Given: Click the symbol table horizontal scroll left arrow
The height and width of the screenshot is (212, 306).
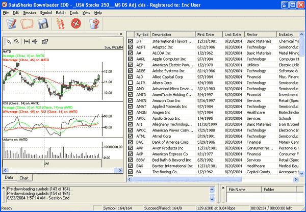Looking at the screenshot, I should pyautogui.click(x=130, y=179).
